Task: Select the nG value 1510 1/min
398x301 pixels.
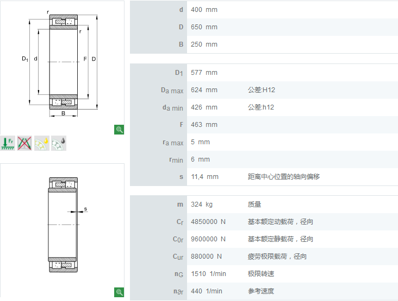Action: (x=208, y=274)
